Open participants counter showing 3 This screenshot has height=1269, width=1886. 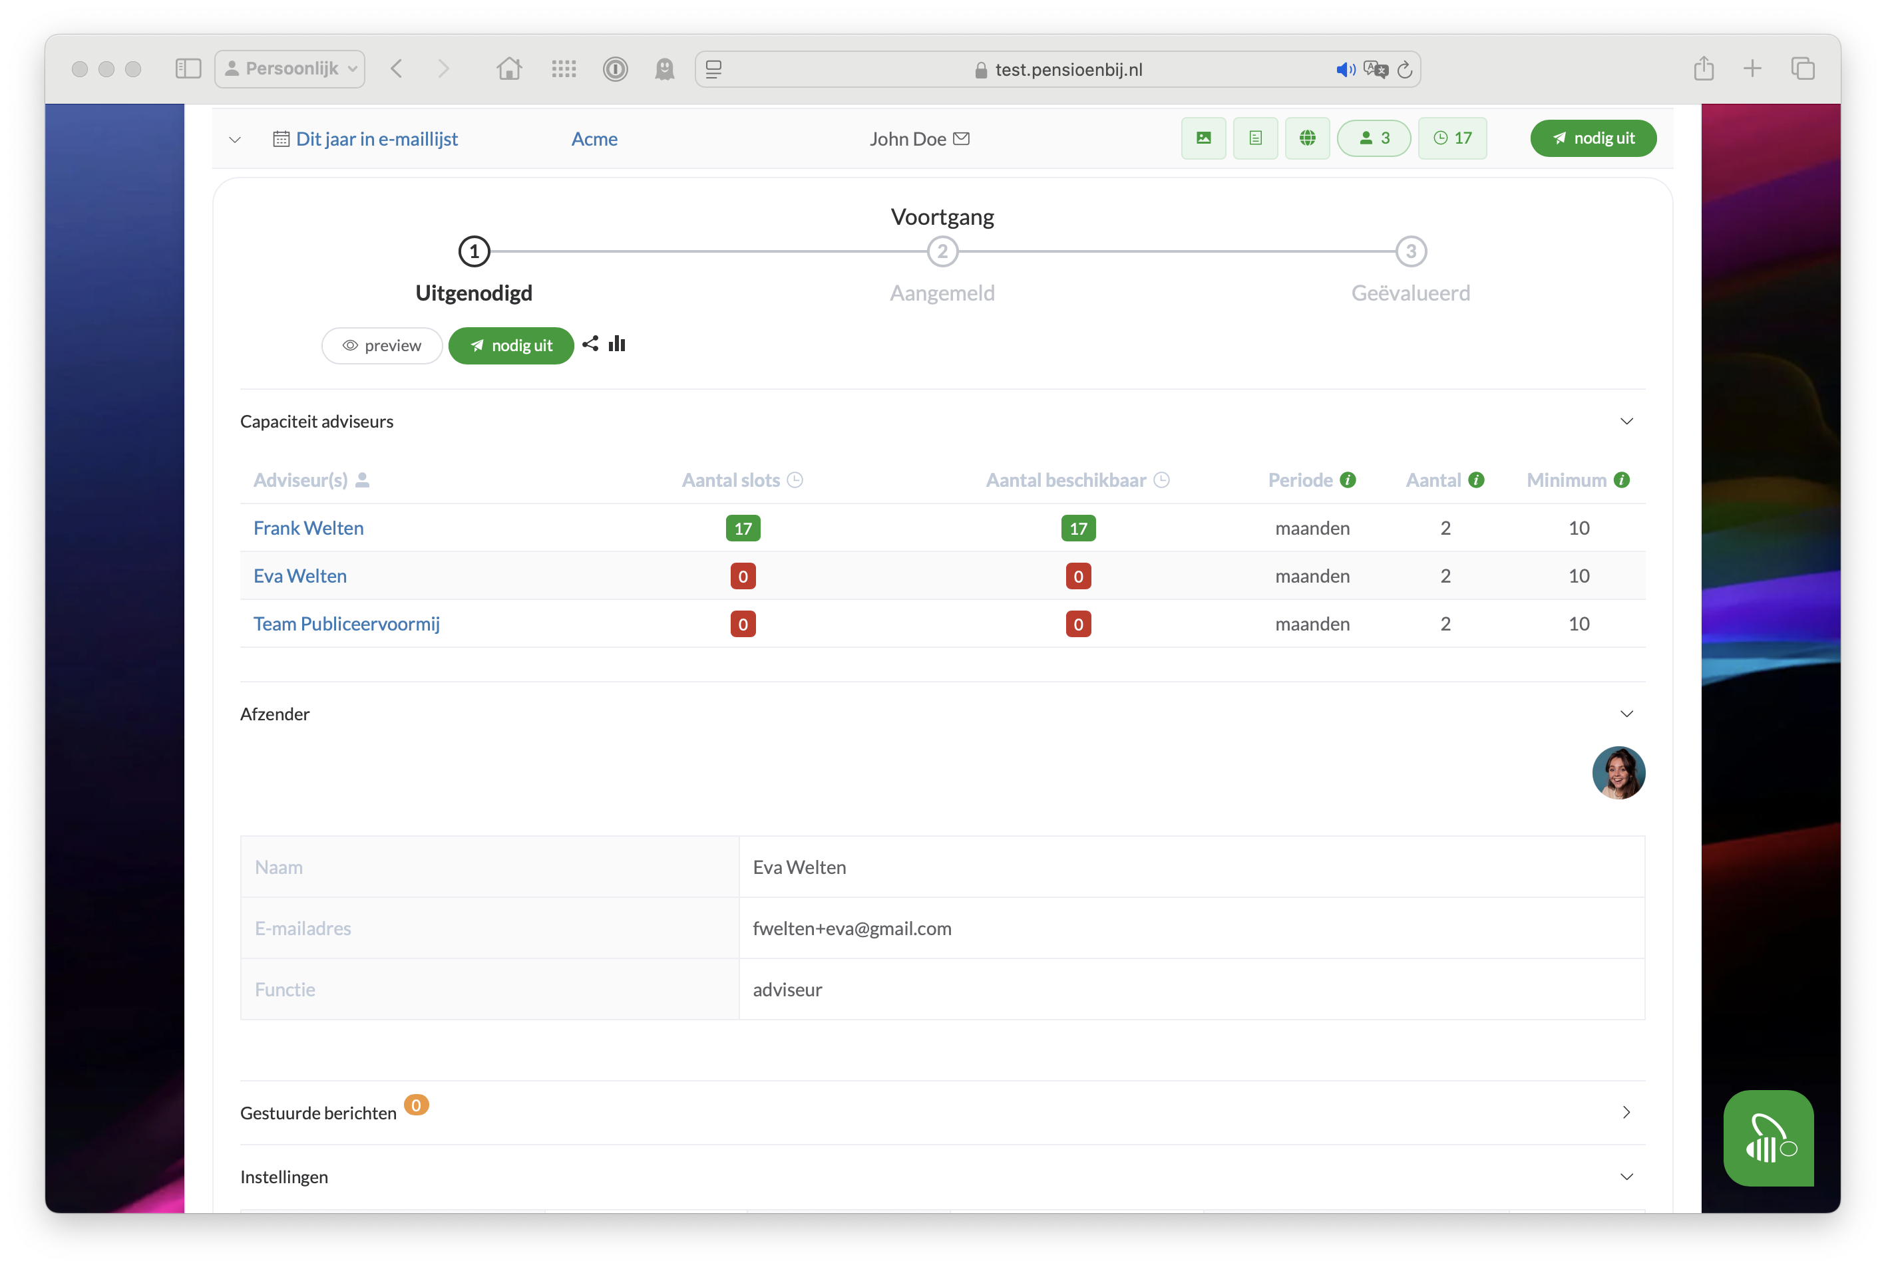coord(1374,138)
